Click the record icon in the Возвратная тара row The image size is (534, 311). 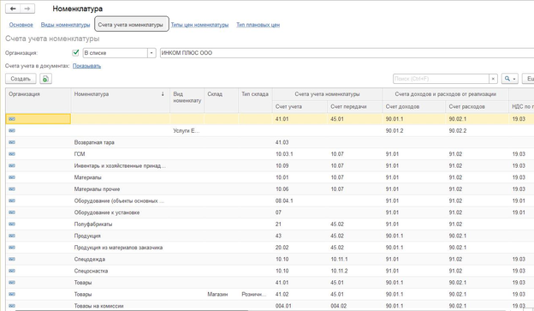[12, 142]
